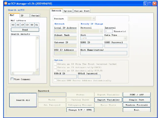Click the Exit button
This screenshot has height=118, width=159.
click(x=137, y=110)
